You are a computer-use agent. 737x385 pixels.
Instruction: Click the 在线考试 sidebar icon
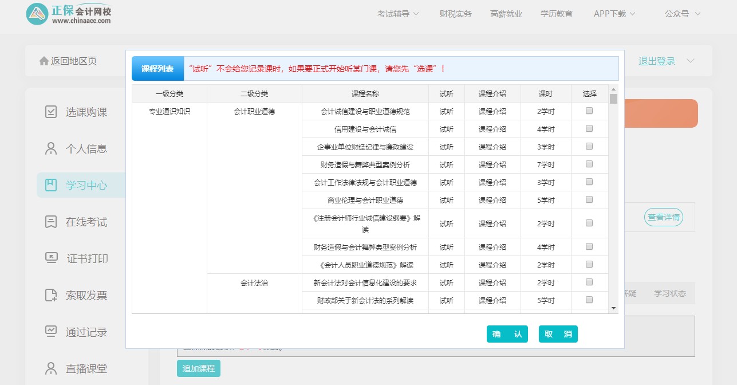51,222
